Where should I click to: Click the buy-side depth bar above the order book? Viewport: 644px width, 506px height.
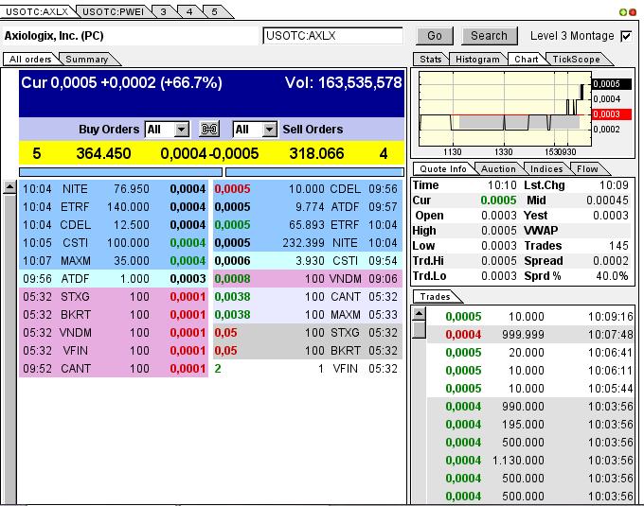point(120,172)
